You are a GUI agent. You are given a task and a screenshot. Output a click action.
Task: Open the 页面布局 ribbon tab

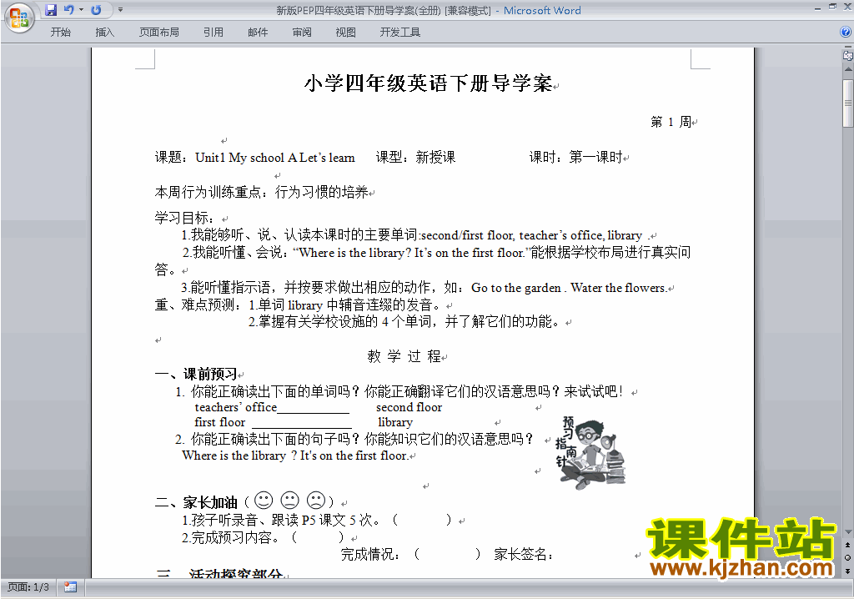pyautogui.click(x=159, y=33)
